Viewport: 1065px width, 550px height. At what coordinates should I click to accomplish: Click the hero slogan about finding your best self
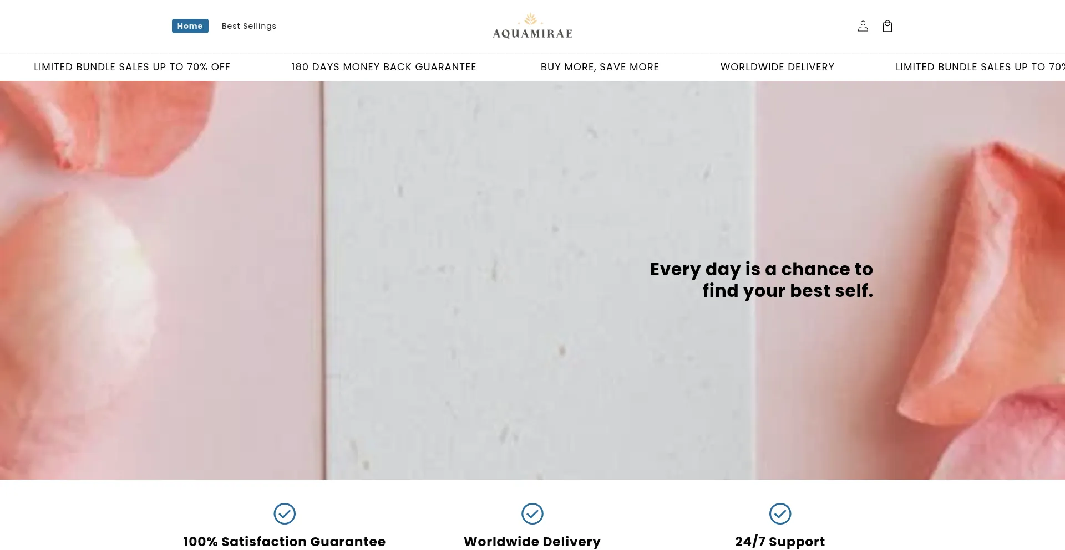[x=762, y=280]
